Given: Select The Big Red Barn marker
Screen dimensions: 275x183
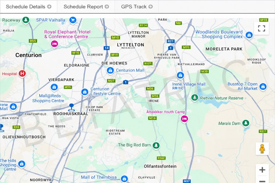Looking at the screenshot, I should (x=156, y=145).
